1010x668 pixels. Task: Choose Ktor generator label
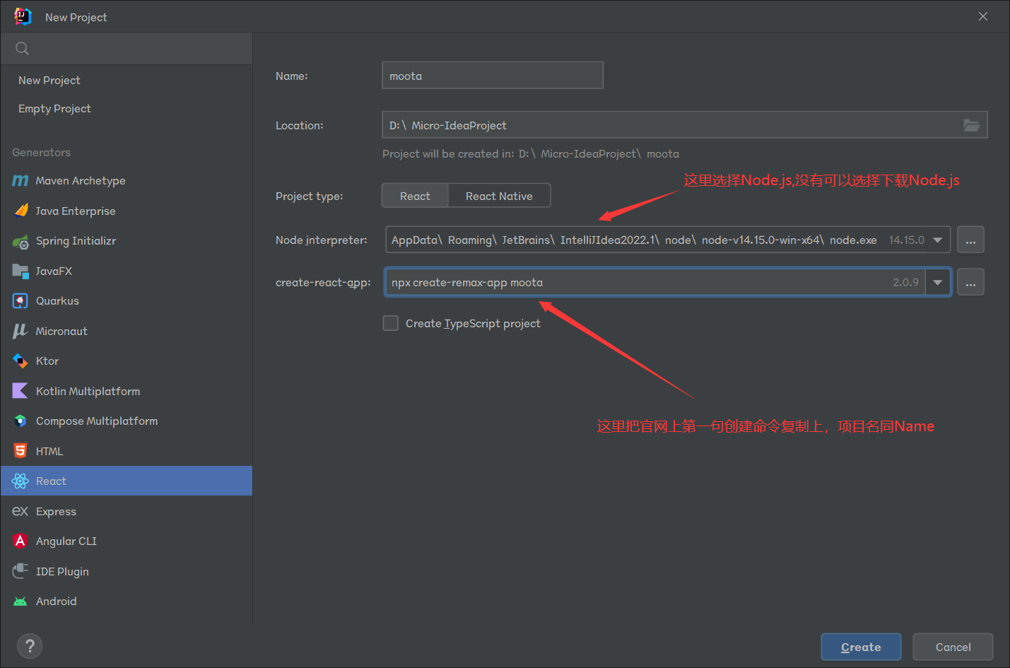(47, 361)
